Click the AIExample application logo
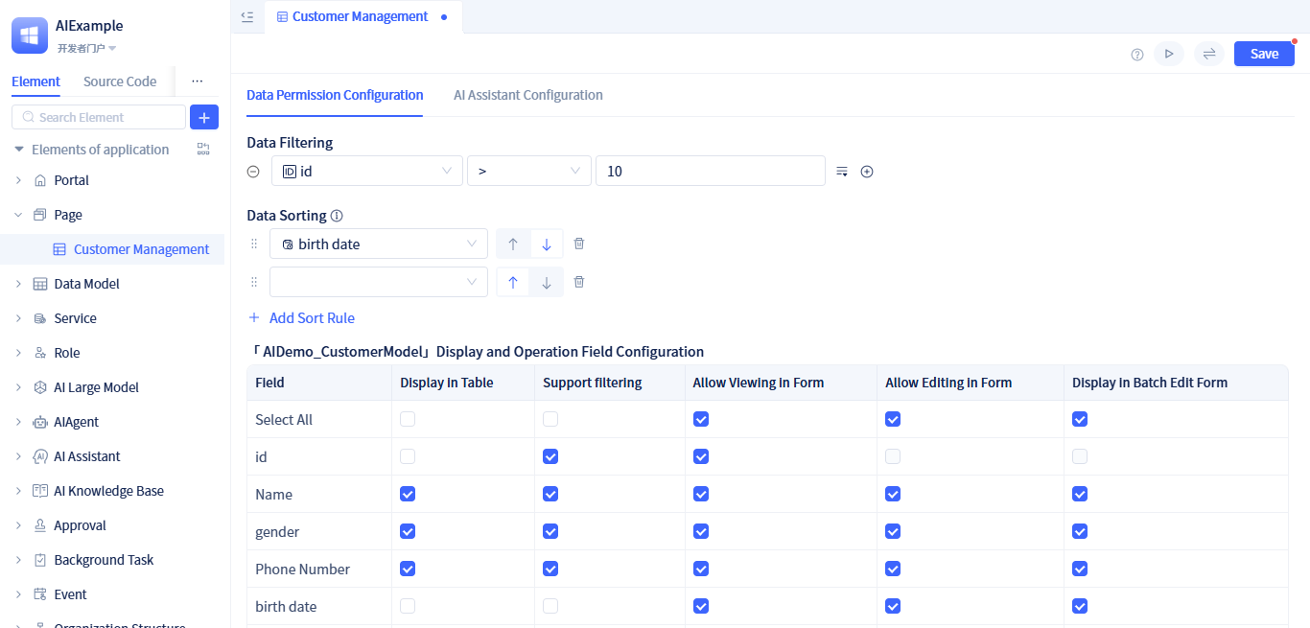1310x628 pixels. [30, 35]
